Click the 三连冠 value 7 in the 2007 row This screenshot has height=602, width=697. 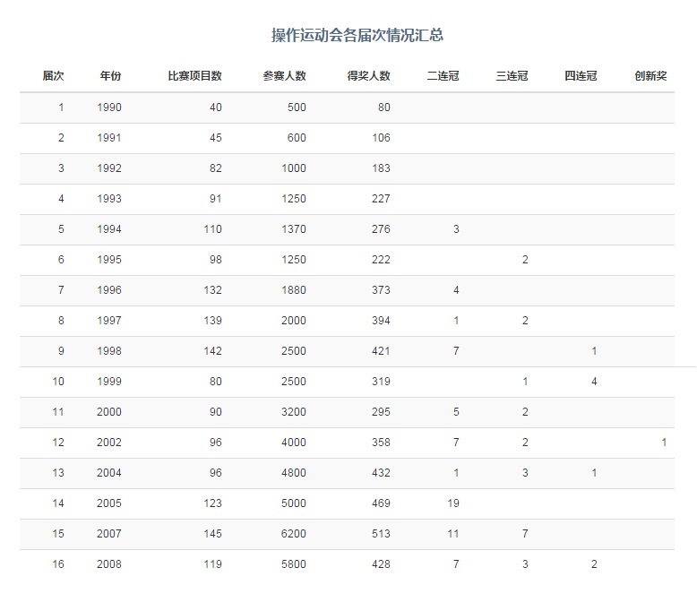pos(525,534)
